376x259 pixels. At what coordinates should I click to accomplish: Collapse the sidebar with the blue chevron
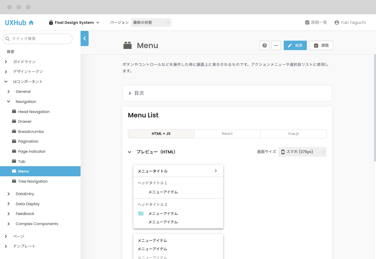coord(84,38)
